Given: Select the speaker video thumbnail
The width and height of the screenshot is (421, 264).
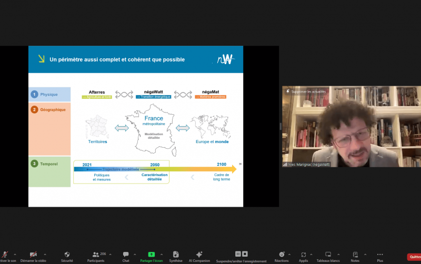Looking at the screenshot, I should tap(352, 126).
